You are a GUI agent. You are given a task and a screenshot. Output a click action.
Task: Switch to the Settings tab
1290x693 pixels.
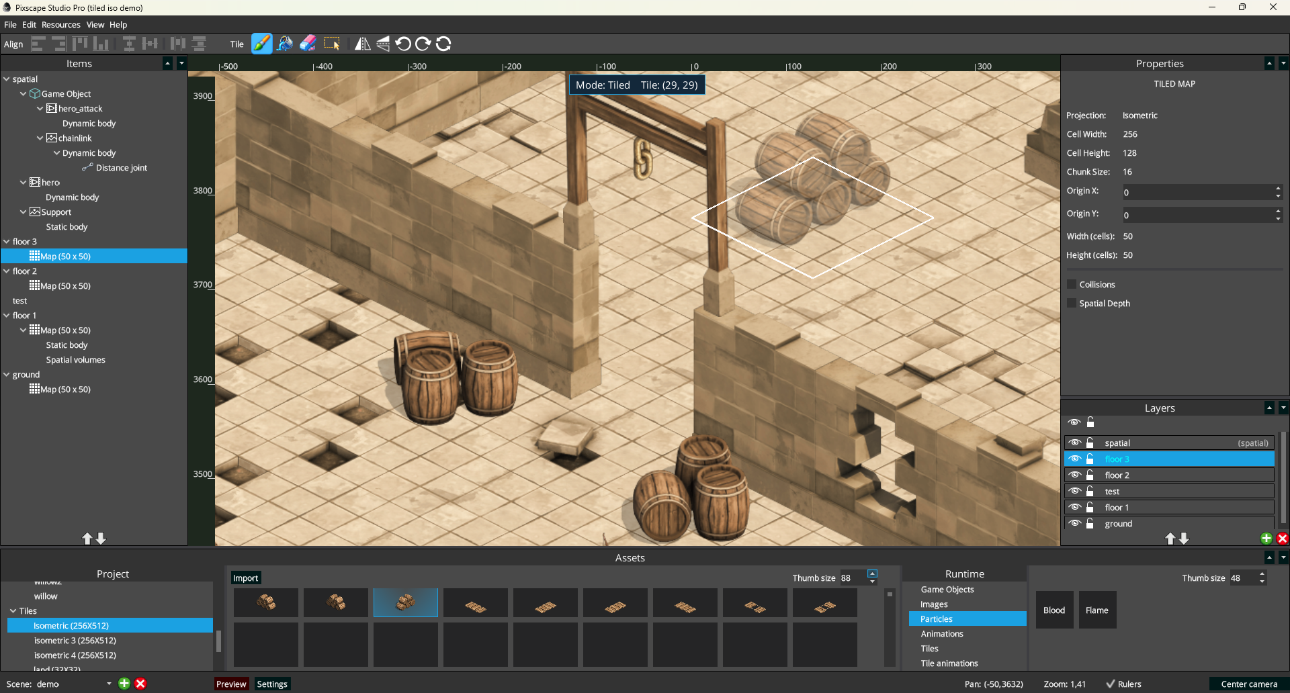tap(272, 684)
